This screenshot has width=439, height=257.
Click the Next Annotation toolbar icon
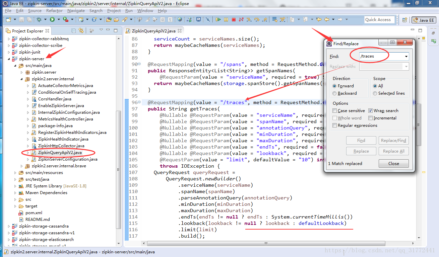tap(292, 19)
